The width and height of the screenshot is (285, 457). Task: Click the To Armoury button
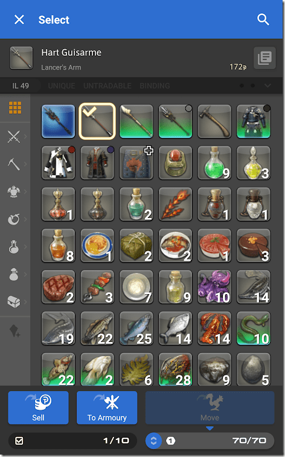point(107,407)
